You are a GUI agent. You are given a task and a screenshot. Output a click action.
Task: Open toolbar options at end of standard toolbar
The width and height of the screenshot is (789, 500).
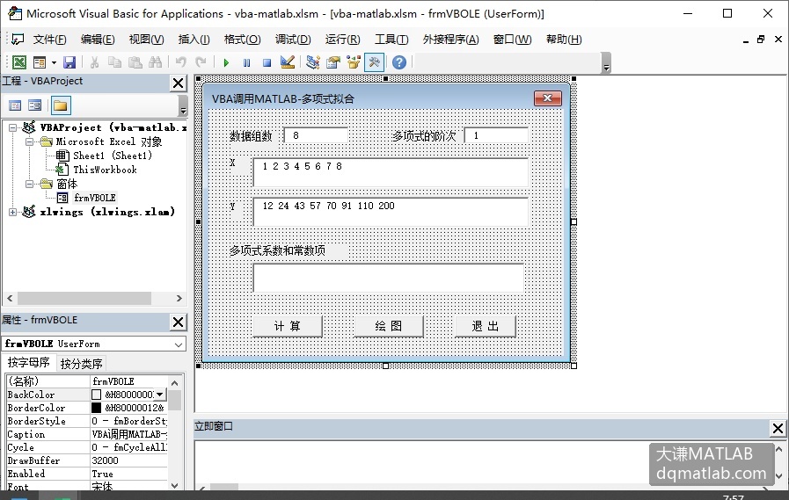click(606, 63)
